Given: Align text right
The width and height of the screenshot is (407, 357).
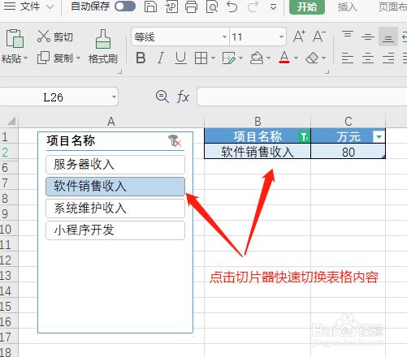Looking at the screenshot, I should pyautogui.click(x=388, y=58).
